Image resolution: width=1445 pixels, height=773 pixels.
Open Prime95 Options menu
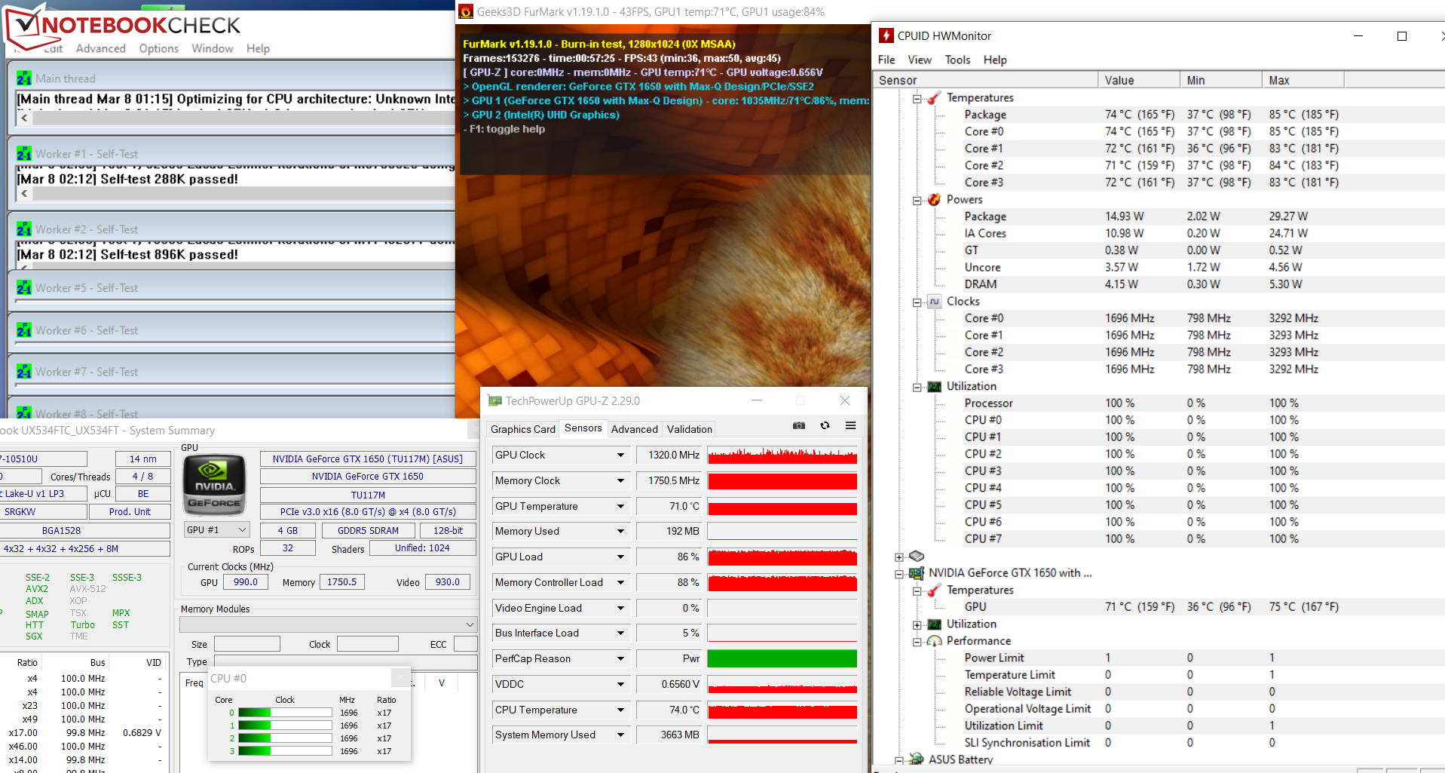click(x=159, y=48)
